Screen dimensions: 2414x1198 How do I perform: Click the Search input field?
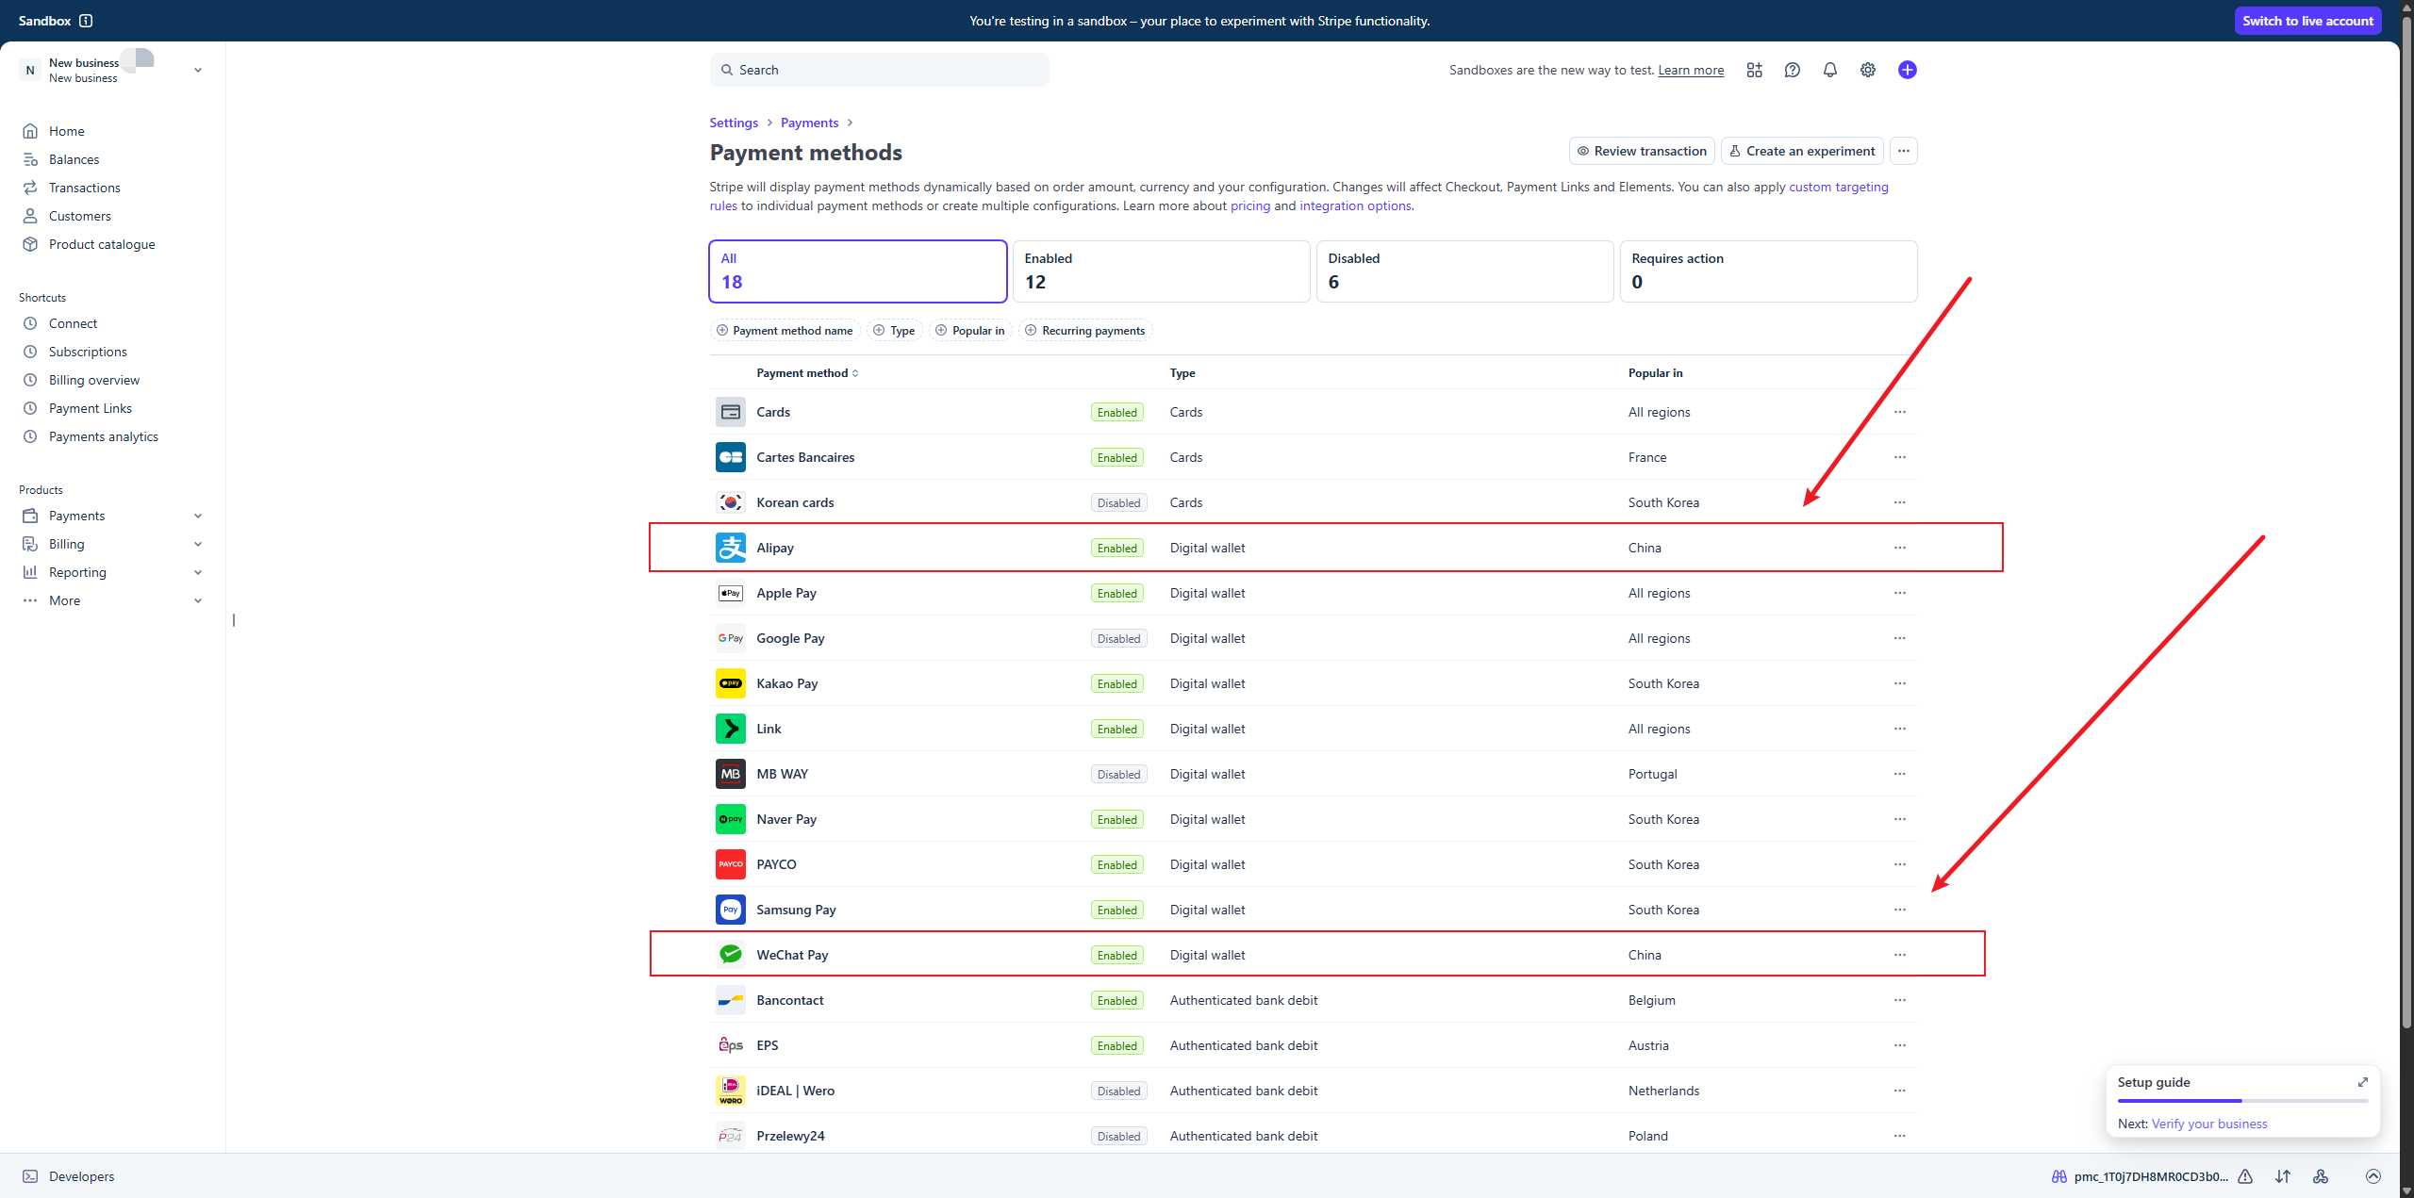879,70
